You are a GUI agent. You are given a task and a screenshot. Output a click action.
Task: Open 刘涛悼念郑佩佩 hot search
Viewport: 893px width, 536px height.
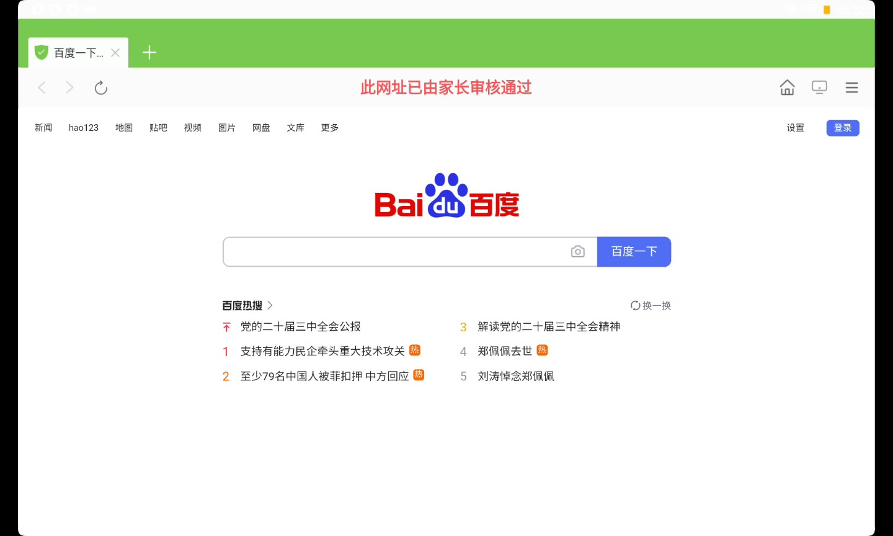coord(516,376)
